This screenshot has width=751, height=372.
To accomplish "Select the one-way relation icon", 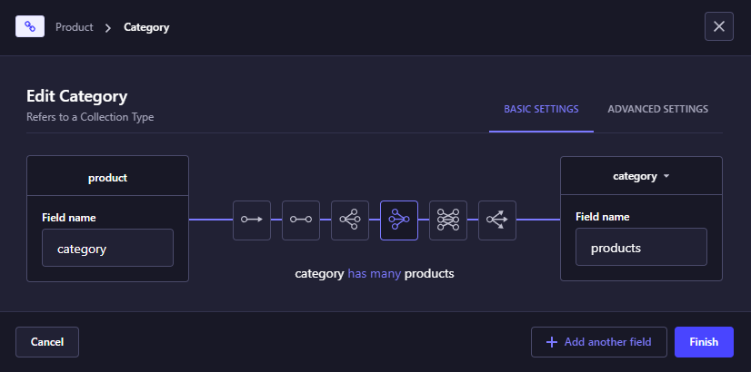I will (x=252, y=220).
